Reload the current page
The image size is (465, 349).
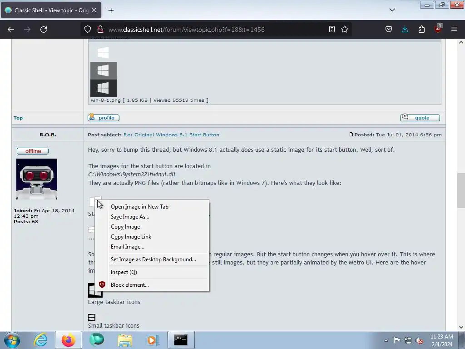pyautogui.click(x=44, y=30)
